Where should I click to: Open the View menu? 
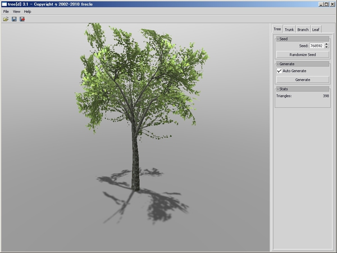click(16, 12)
